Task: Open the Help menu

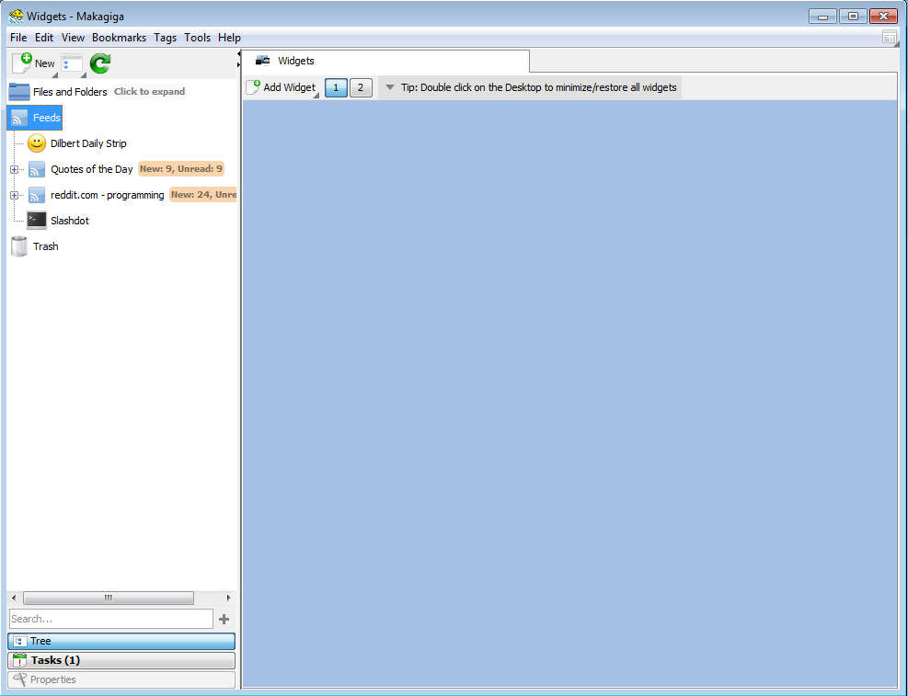Action: (229, 38)
